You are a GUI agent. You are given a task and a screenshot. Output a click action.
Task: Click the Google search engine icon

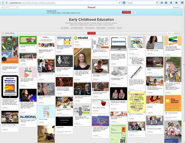[124, 3]
